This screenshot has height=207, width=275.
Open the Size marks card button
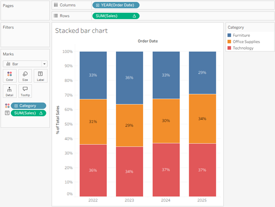25,76
